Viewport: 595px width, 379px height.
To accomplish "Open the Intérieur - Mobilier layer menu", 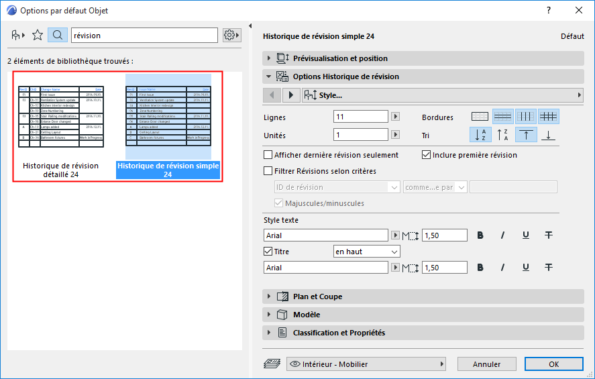I will point(366,364).
